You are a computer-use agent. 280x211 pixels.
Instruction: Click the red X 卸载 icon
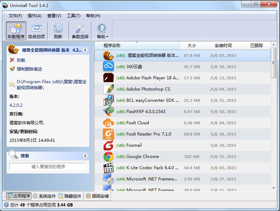(12, 60)
